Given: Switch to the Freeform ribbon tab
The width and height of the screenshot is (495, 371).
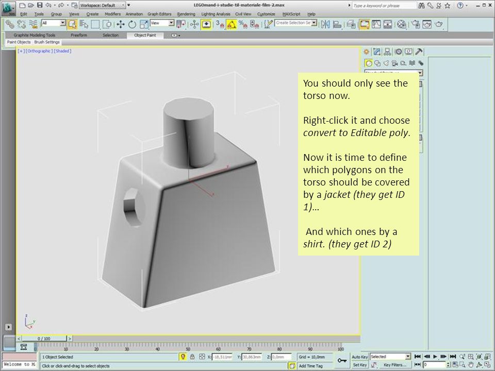Looking at the screenshot, I should click(x=79, y=36).
